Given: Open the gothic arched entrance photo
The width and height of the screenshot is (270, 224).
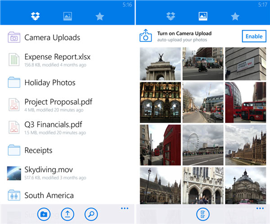Looking at the screenshot, I should [x=203, y=186].
